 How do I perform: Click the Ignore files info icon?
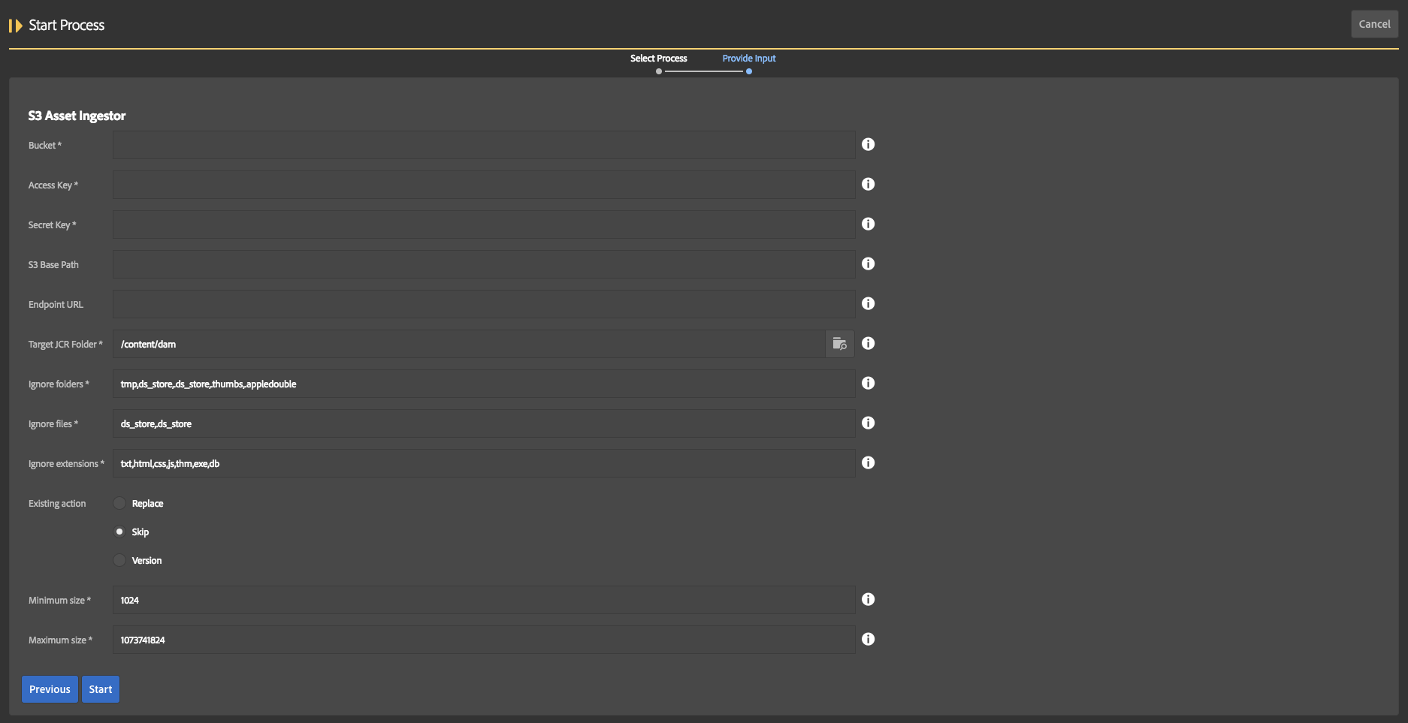click(868, 423)
